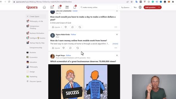Share the Sigma Male Kinda answer

pyautogui.click(x=78, y=48)
